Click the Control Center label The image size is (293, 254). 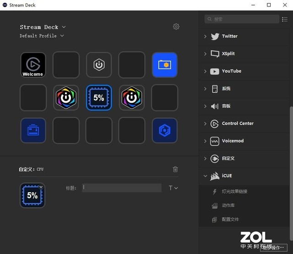click(x=238, y=123)
